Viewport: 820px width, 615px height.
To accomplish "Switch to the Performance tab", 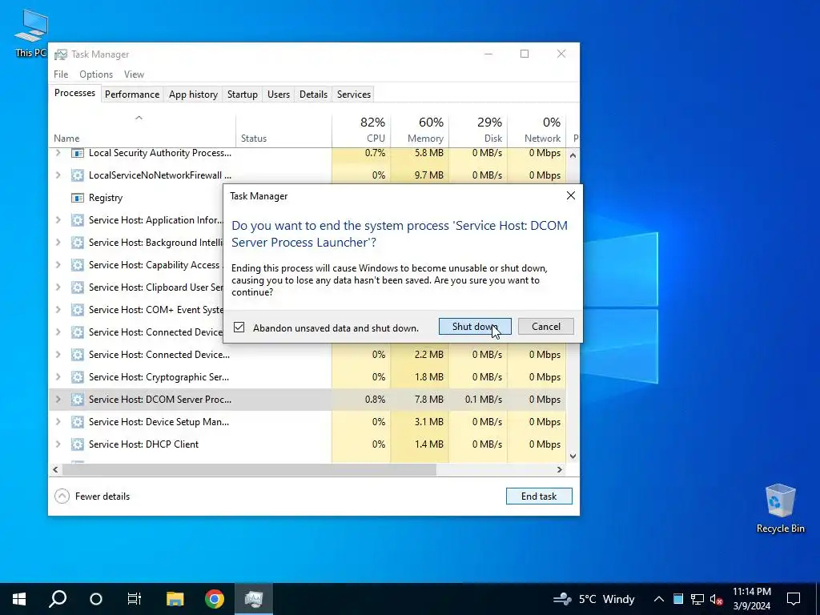I will click(132, 94).
